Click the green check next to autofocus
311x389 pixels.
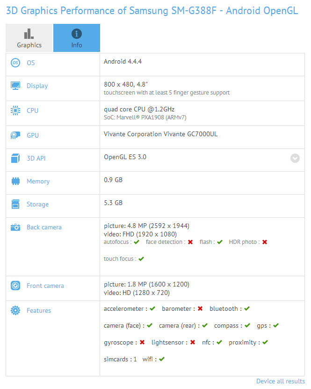(x=137, y=242)
